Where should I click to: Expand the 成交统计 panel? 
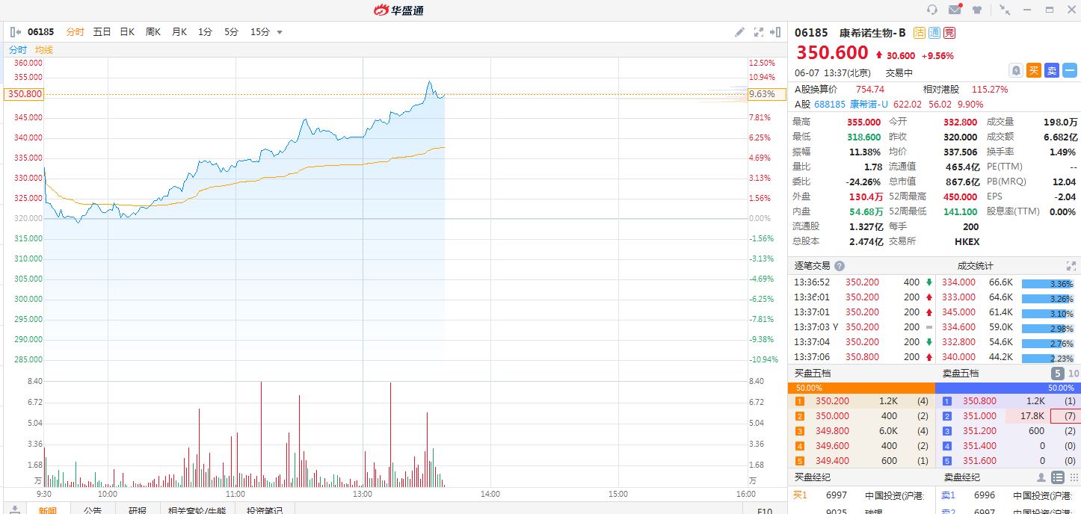pyautogui.click(x=1071, y=266)
